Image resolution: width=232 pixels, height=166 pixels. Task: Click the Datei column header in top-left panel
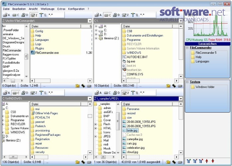(56, 26)
